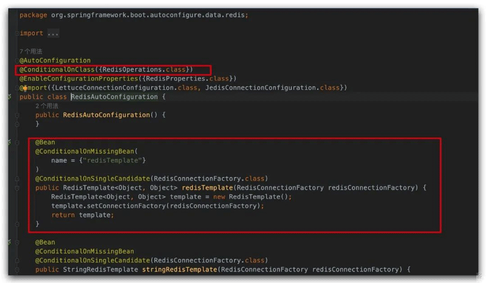The image size is (486, 283).
Task: Click the "return template;" statement
Action: click(x=82, y=215)
